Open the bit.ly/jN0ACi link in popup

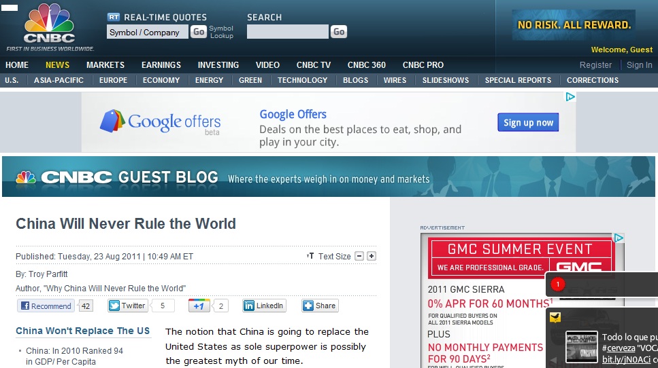pos(626,359)
